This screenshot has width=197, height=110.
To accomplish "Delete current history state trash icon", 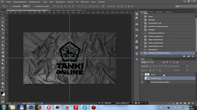I will [x=193, y=56].
